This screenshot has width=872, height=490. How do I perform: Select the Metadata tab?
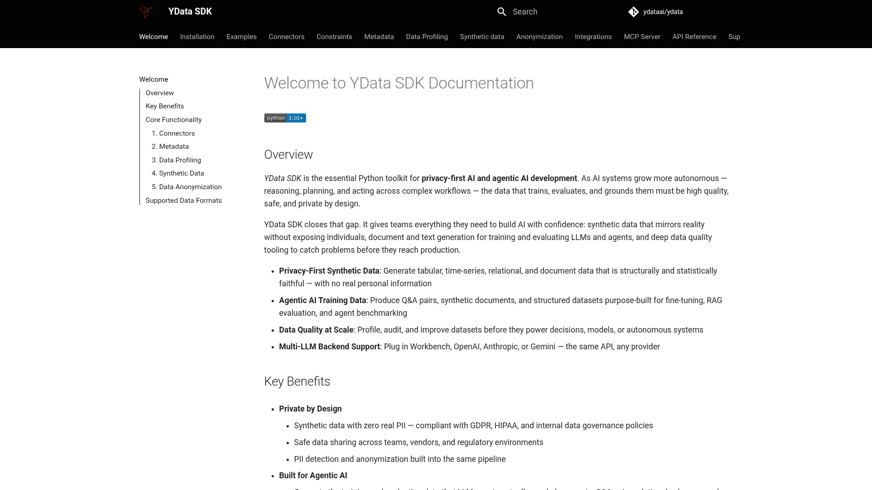pyautogui.click(x=379, y=37)
